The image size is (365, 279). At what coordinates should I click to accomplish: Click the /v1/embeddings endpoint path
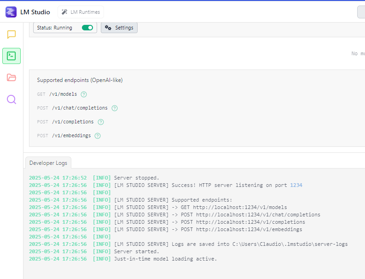click(x=71, y=135)
